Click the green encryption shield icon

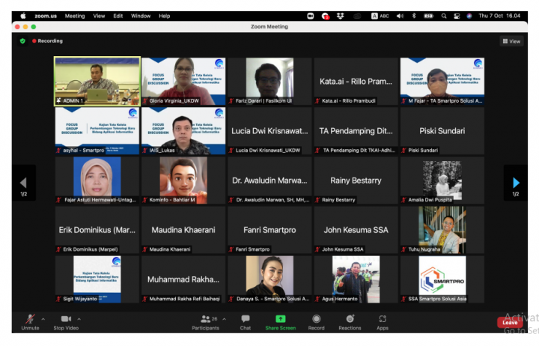coord(23,41)
